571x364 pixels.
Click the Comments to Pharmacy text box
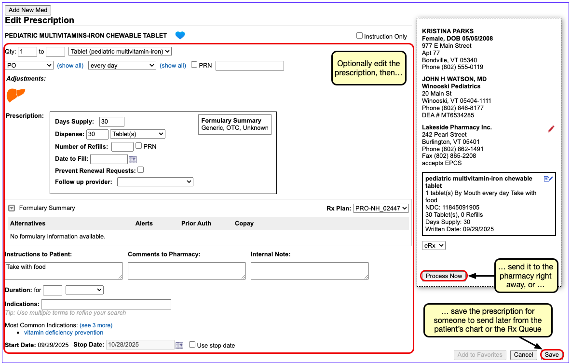187,270
